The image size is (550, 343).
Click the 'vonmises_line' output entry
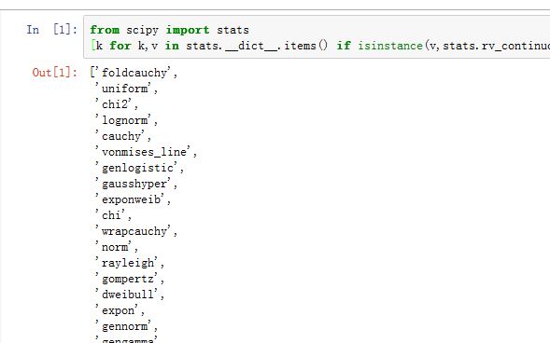tap(144, 152)
